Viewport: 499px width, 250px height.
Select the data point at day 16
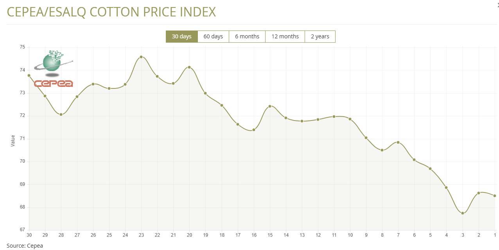point(254,130)
